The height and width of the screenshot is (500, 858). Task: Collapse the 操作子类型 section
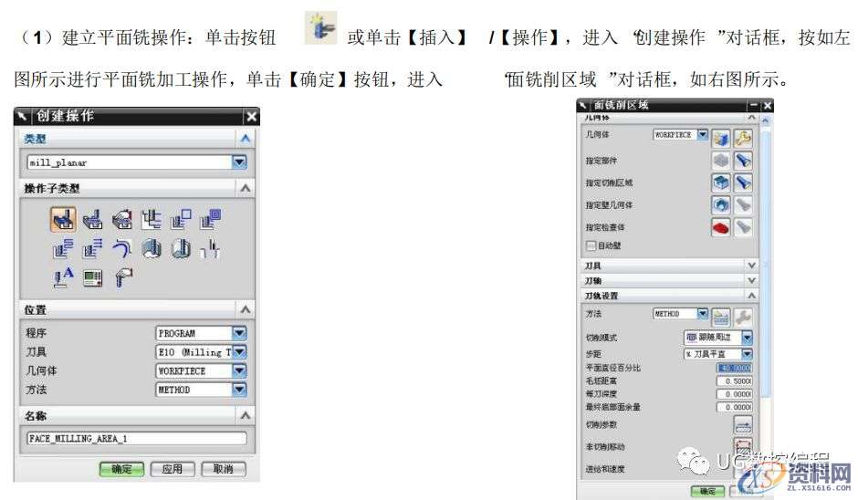point(246,188)
